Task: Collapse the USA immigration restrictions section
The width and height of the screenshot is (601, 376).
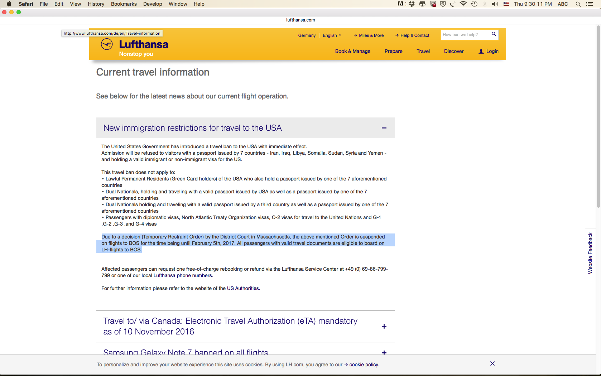Action: [384, 128]
